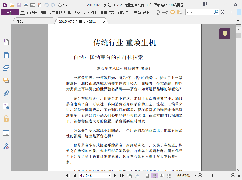Open the 页面管理 ribbon tab
Image resolution: width=242 pixels, height=180 pixels.
(x=55, y=13)
